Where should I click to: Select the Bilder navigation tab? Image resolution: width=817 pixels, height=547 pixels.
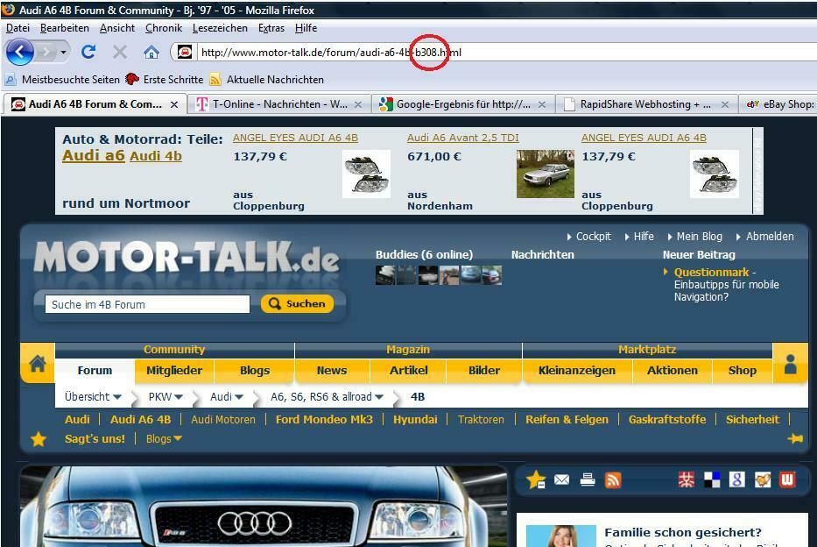pyautogui.click(x=484, y=371)
